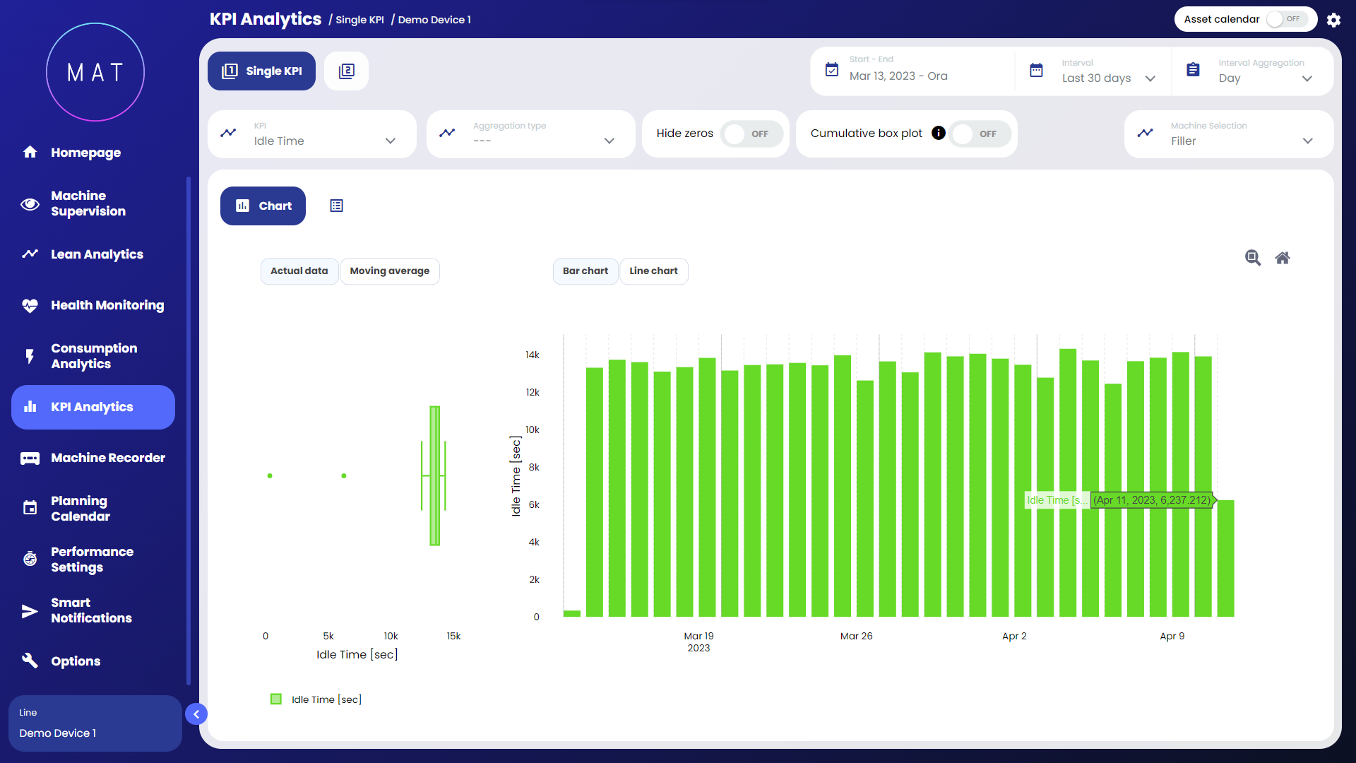Turn on Cumulative box plot toggle
This screenshot has height=763, width=1356.
(979, 134)
